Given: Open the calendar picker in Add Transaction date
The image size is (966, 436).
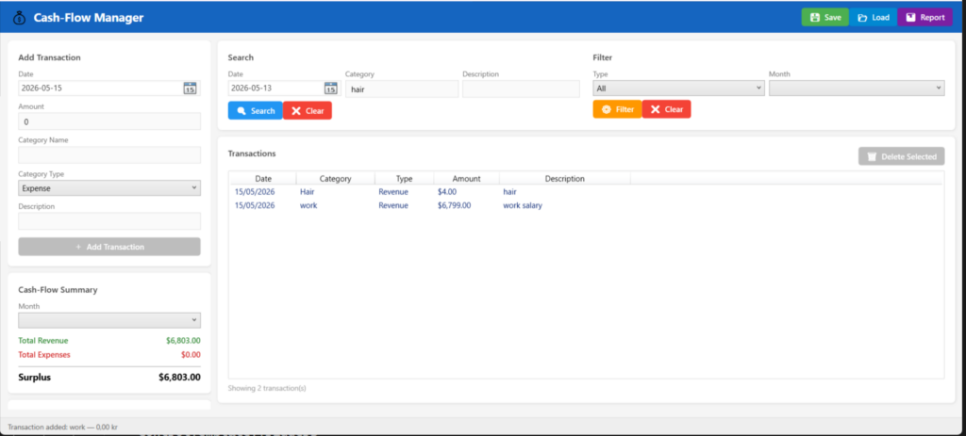Looking at the screenshot, I should [190, 88].
